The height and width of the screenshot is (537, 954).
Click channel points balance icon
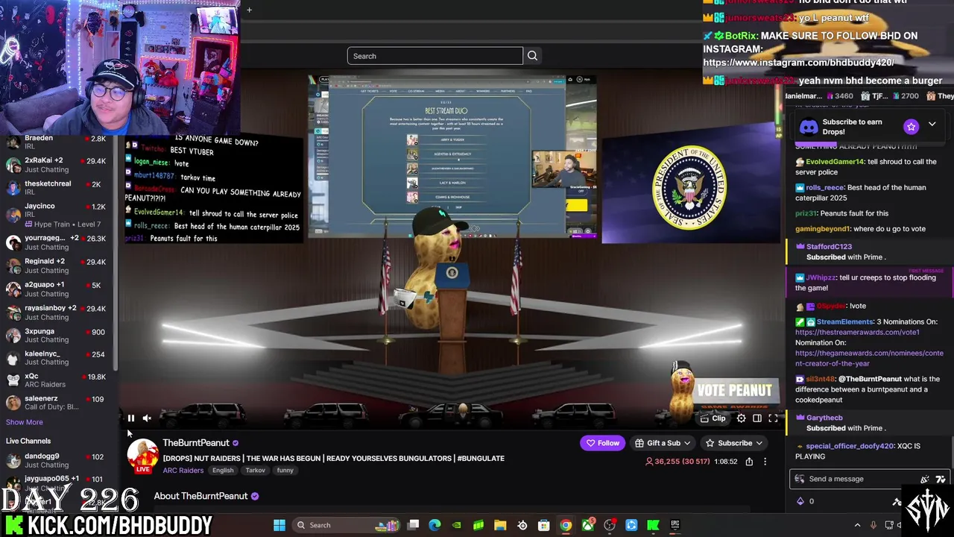800,501
